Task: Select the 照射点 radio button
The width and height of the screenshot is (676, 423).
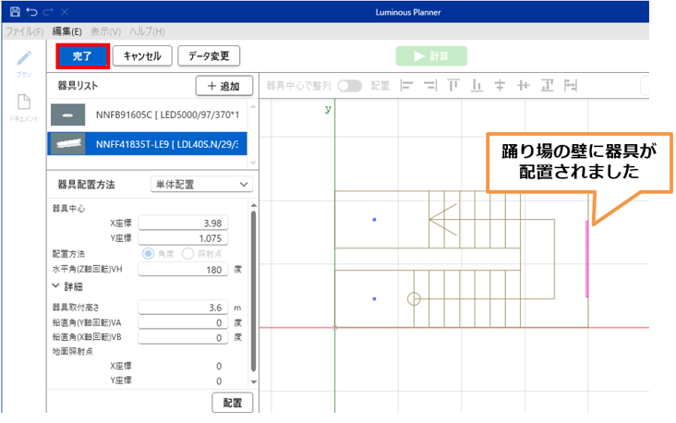Action: 187,253
